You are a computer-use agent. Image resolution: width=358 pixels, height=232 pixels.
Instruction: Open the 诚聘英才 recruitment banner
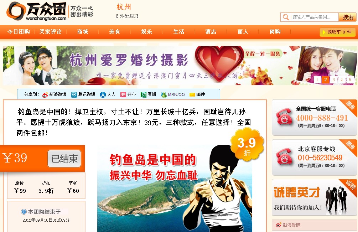(315, 197)
